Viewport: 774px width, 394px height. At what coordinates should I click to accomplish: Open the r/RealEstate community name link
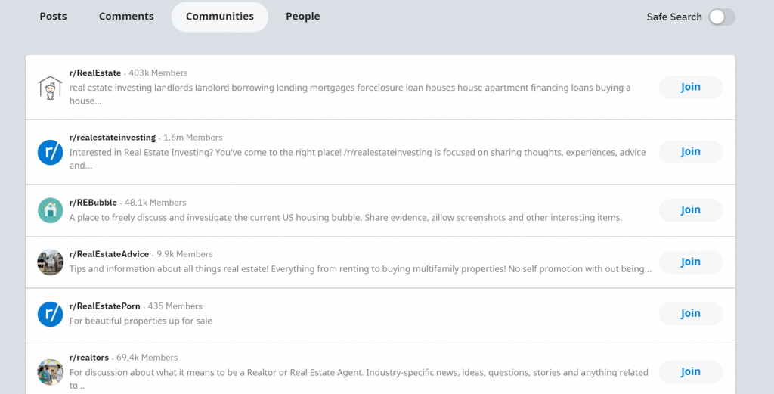click(95, 73)
